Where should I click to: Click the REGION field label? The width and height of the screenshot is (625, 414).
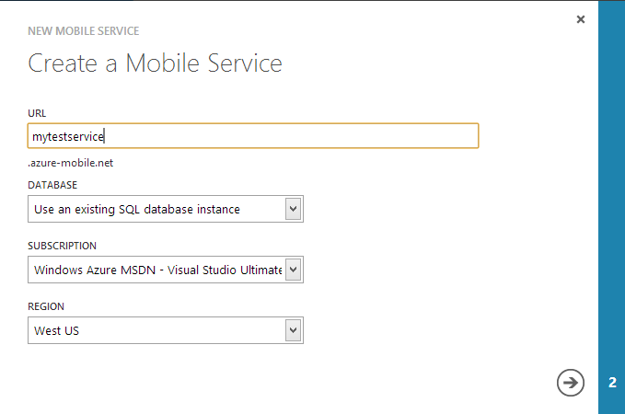(x=46, y=306)
